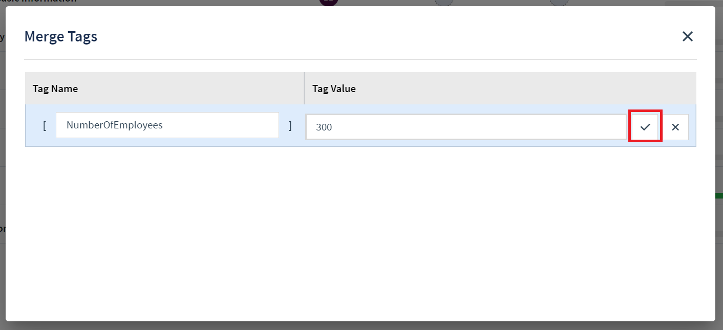This screenshot has width=723, height=330.
Task: Click the closing bracket after the tag name
Action: (290, 125)
